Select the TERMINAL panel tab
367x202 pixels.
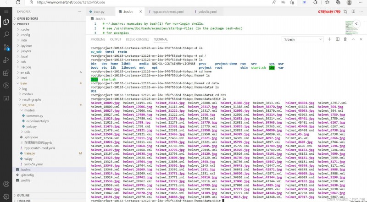pyautogui.click(x=161, y=39)
